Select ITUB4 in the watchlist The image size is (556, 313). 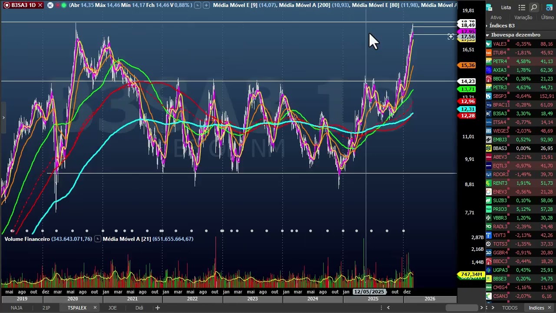(x=520, y=53)
